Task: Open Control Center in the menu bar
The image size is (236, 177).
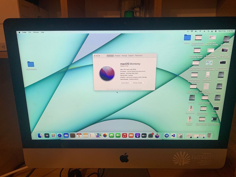Action: [x=212, y=31]
